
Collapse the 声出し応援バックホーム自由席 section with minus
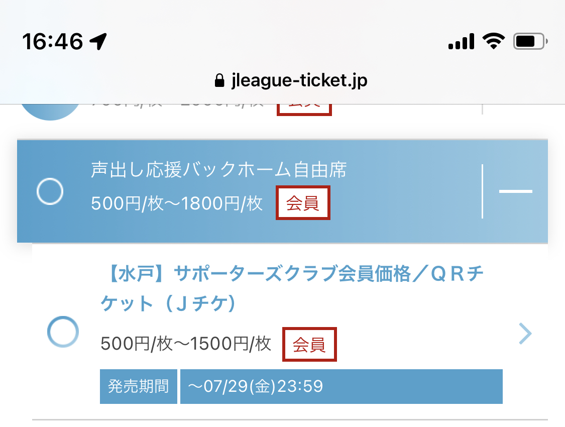[515, 191]
